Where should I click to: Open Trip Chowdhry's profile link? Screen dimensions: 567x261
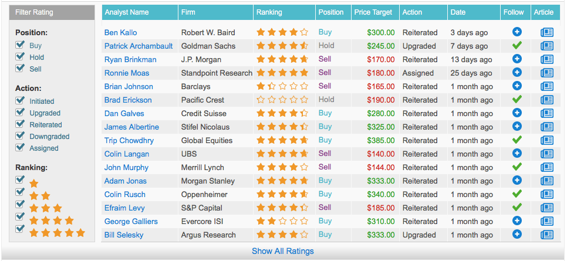[x=129, y=141]
